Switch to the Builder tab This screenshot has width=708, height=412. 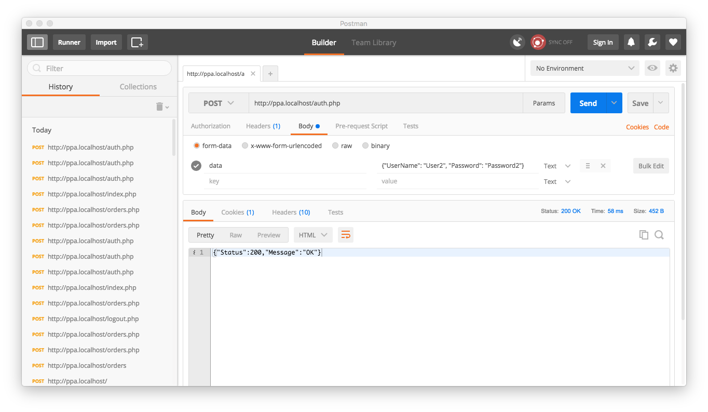click(324, 43)
